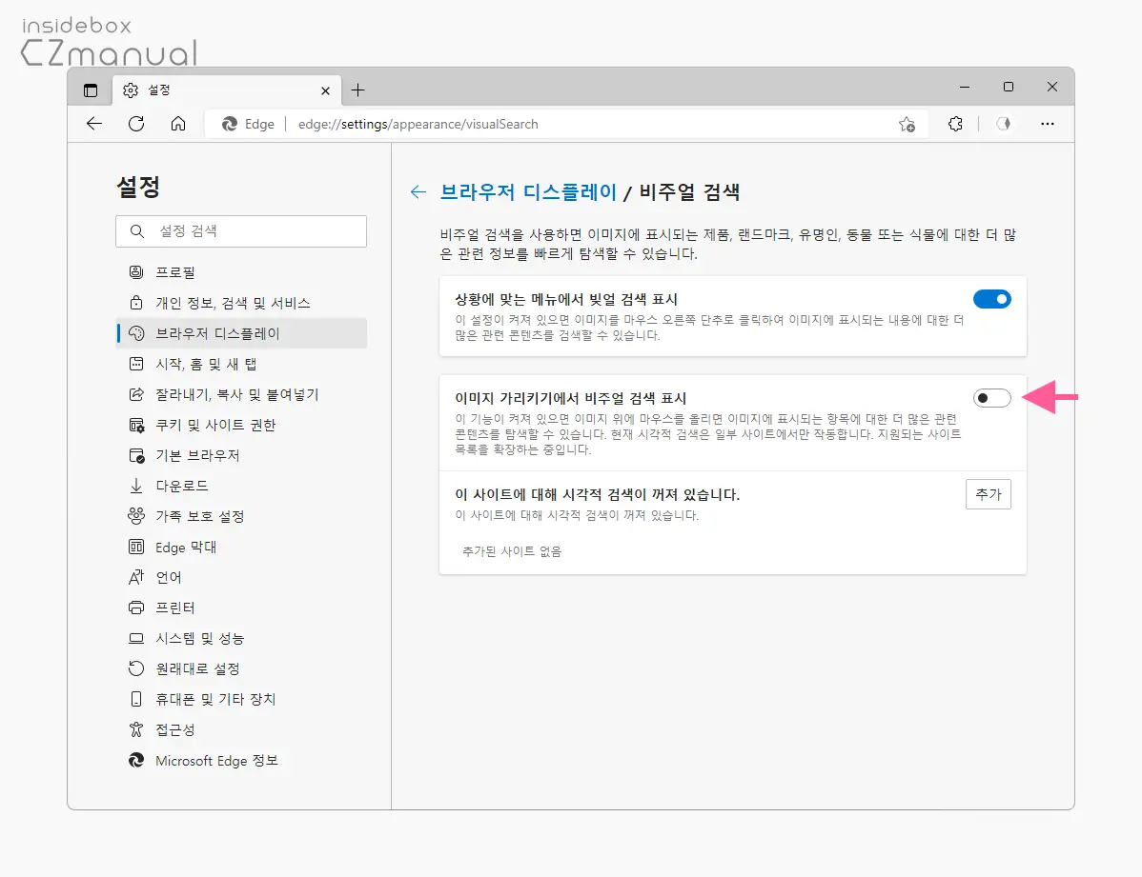Refresh the page

[136, 124]
